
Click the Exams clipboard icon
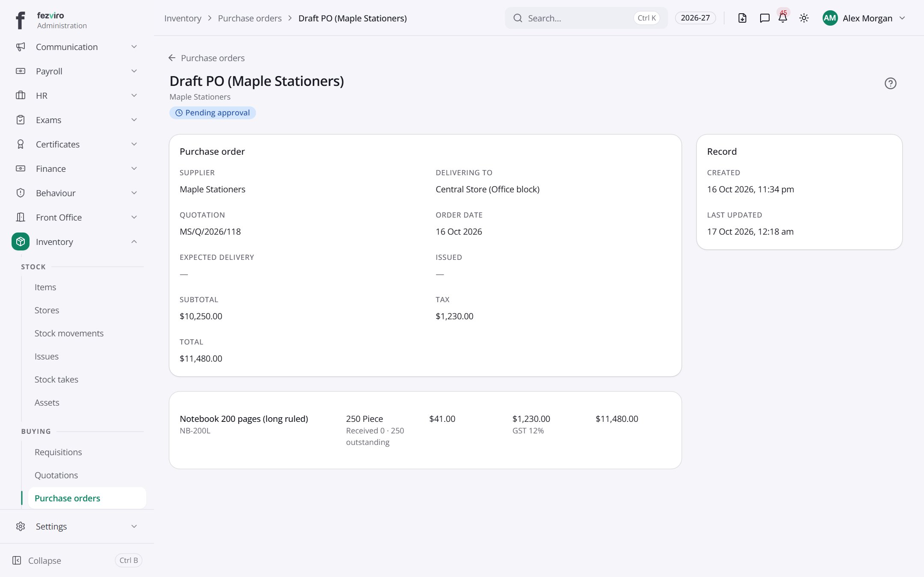point(21,120)
